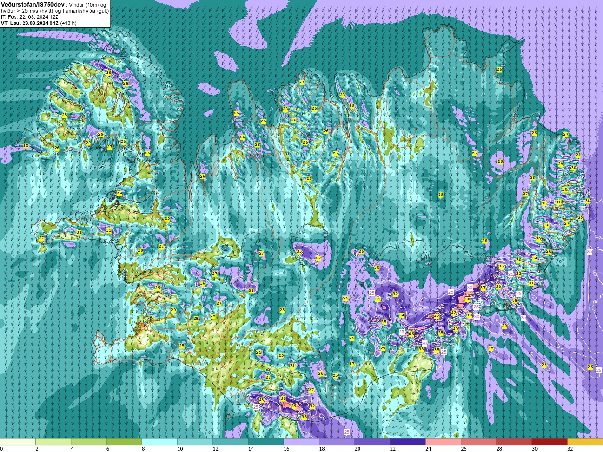
Task: Click the '12' label on the legend scale
Action: [x=216, y=449]
